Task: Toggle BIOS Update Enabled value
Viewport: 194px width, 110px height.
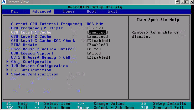Action: coord(98,45)
